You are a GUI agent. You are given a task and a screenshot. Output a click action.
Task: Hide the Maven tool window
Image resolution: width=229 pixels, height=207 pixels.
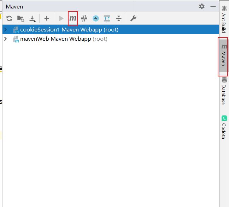(213, 6)
